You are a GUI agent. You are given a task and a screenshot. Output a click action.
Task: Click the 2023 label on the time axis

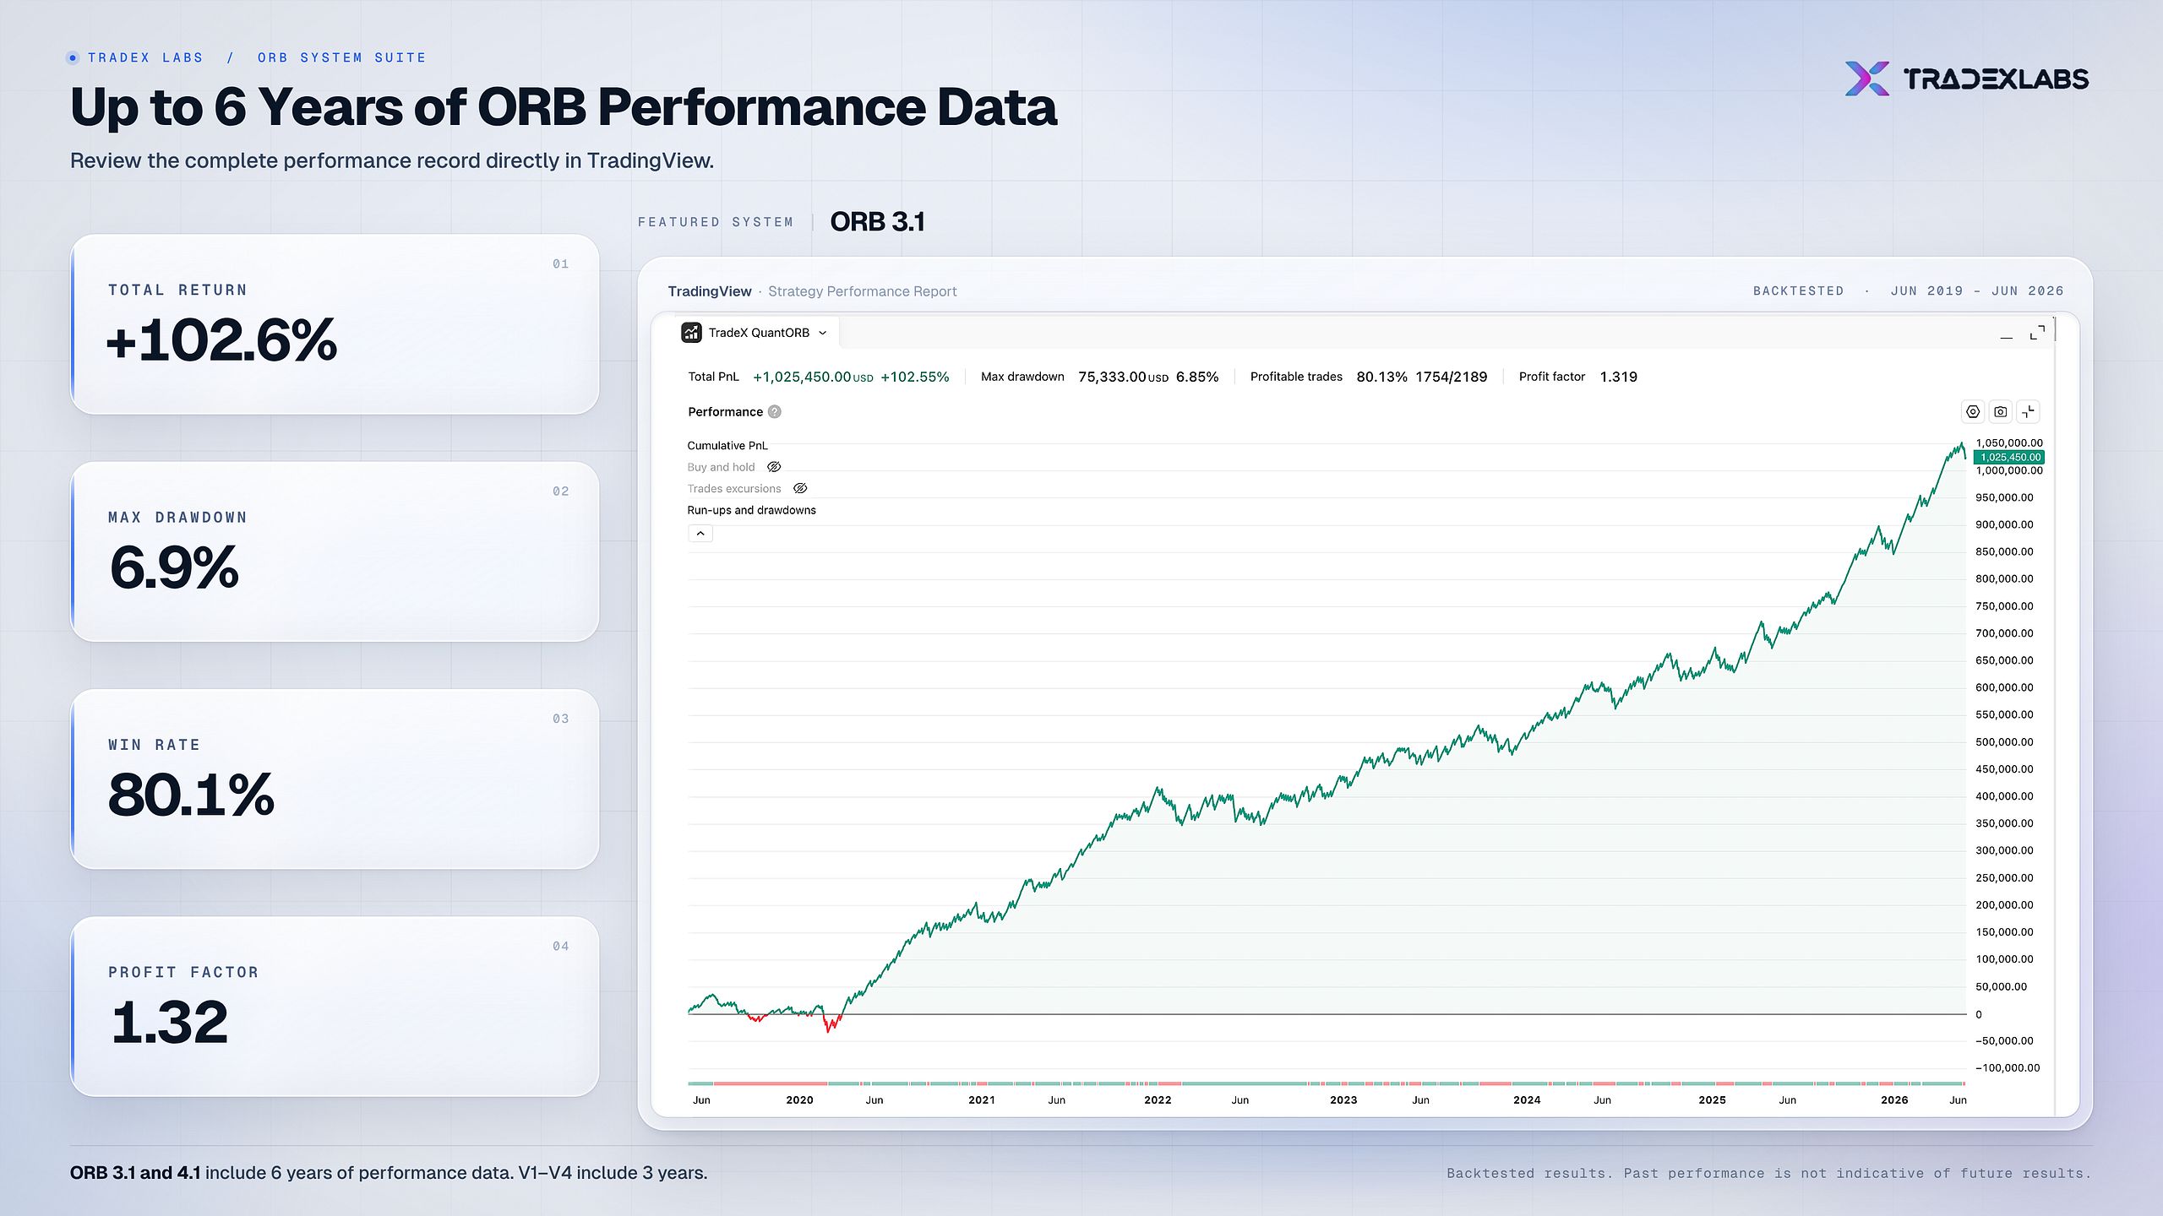(x=1343, y=1099)
